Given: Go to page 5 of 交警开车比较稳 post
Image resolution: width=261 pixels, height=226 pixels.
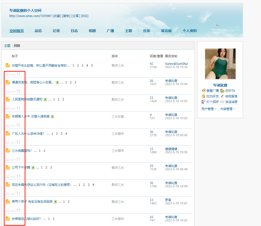Looking at the screenshot, I should [x=92, y=65].
